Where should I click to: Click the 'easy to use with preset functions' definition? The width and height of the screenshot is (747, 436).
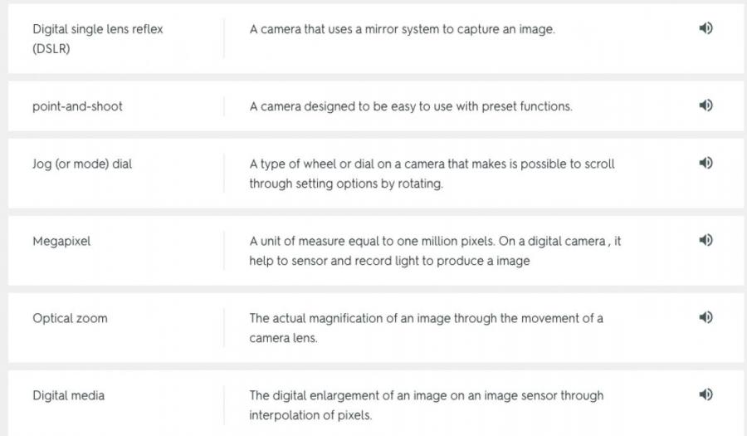[x=411, y=106]
